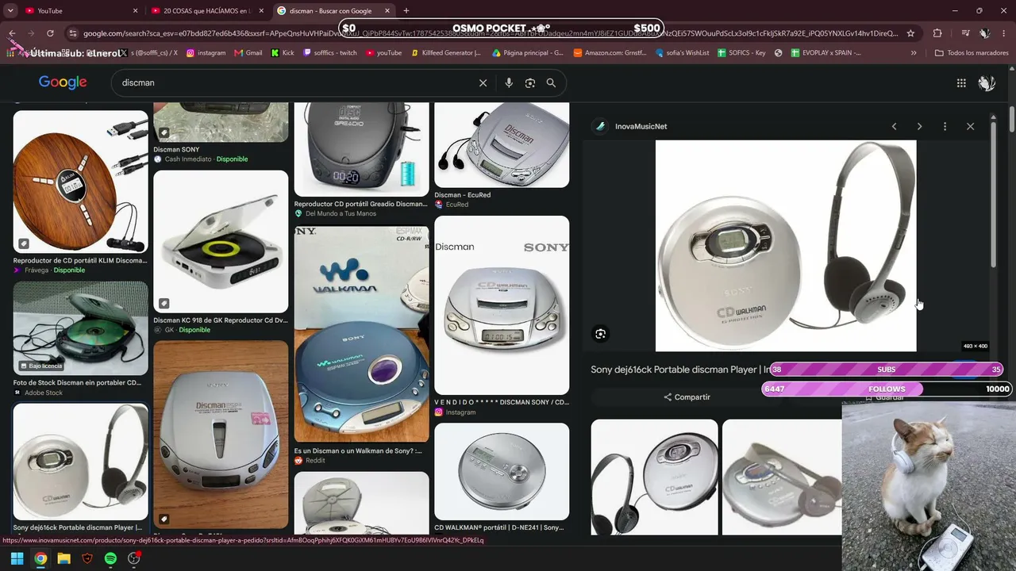Click the discman search input field
The width and height of the screenshot is (1016, 571).
tap(294, 83)
